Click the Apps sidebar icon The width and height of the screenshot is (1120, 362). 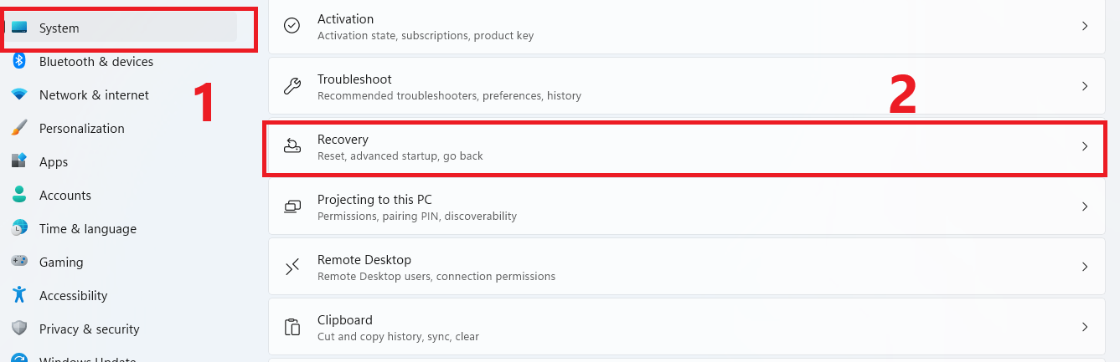[19, 161]
